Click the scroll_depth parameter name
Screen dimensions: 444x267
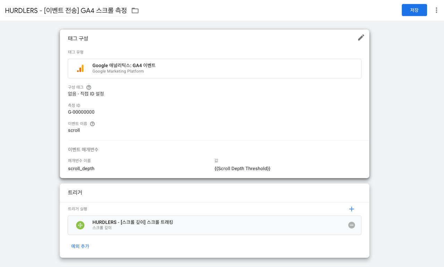[x=81, y=168]
